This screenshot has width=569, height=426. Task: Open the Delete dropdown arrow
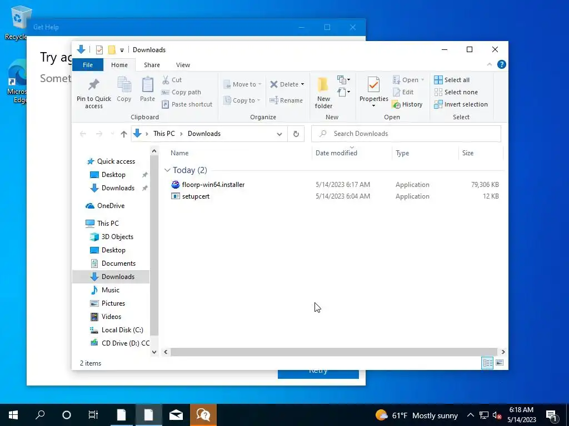302,84
